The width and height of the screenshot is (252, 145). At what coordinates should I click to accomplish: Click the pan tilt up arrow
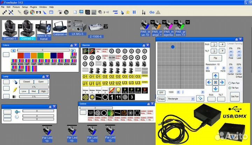pyautogui.click(x=216, y=76)
